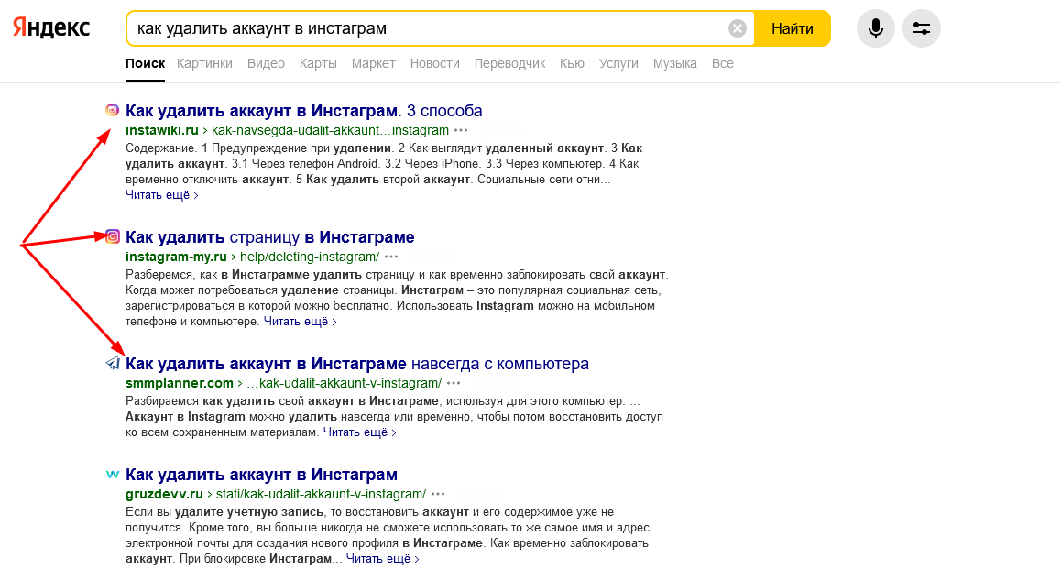Open the Музыка tab
The width and height of the screenshot is (1061, 580).
click(674, 63)
